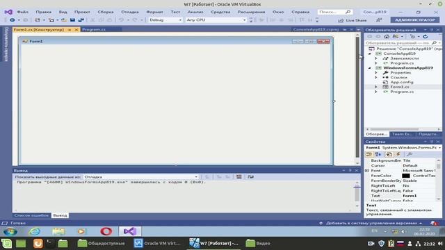Expand the Properties node in Solution Explorer
This screenshot has width=445, height=250.
376,73
